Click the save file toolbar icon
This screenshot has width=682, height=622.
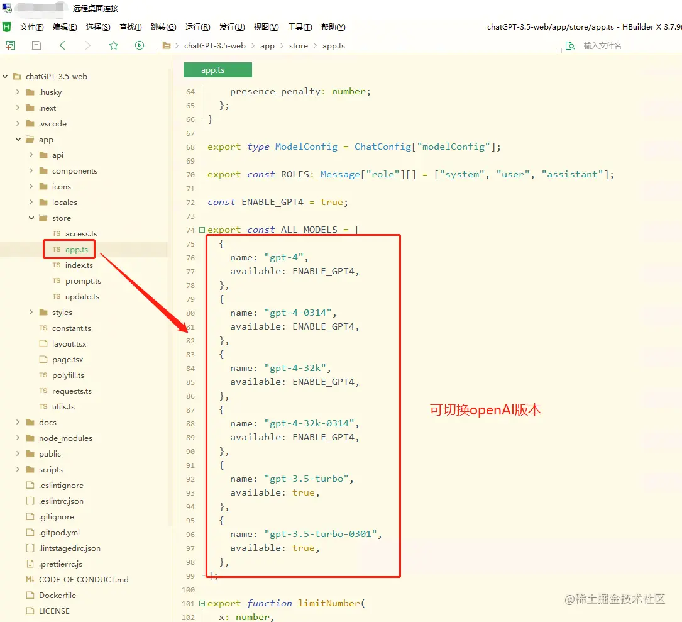(x=36, y=45)
